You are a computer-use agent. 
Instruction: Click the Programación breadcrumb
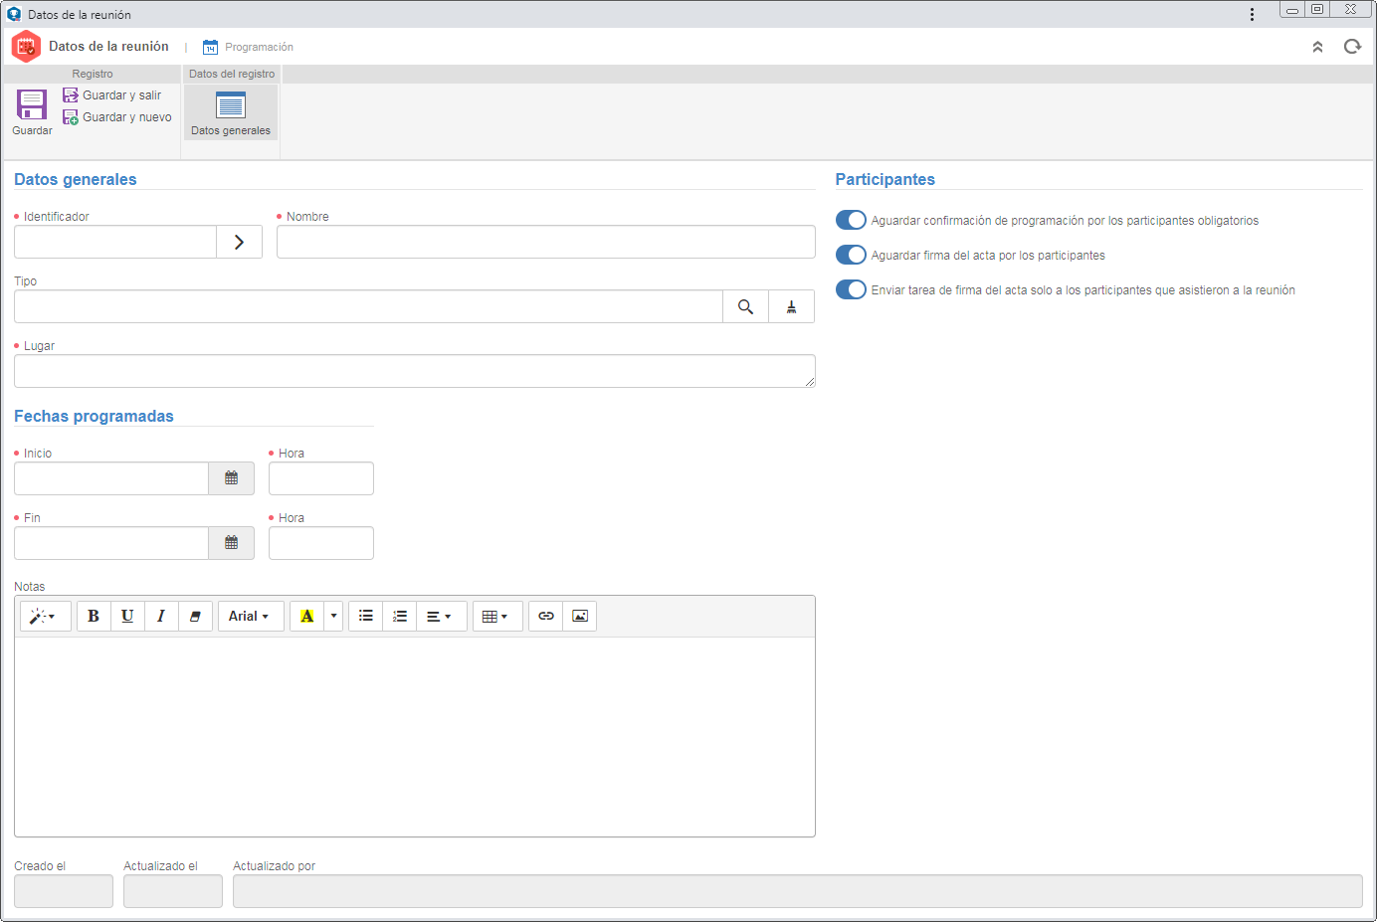(259, 47)
